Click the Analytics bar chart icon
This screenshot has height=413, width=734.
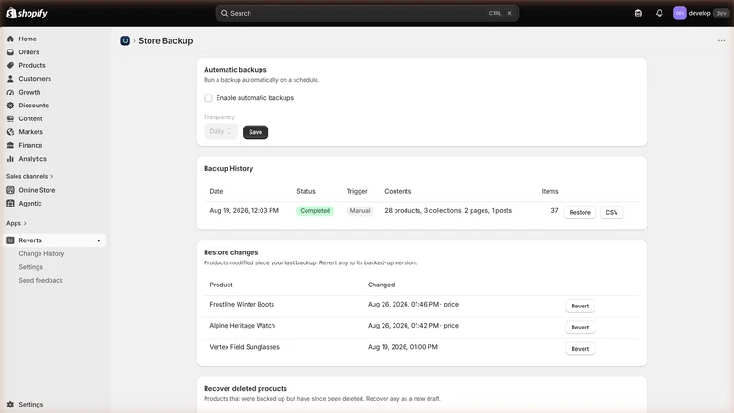(x=10, y=159)
